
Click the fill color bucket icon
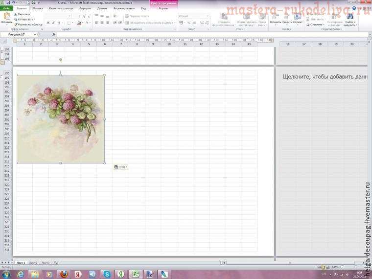pyautogui.click(x=79, y=23)
